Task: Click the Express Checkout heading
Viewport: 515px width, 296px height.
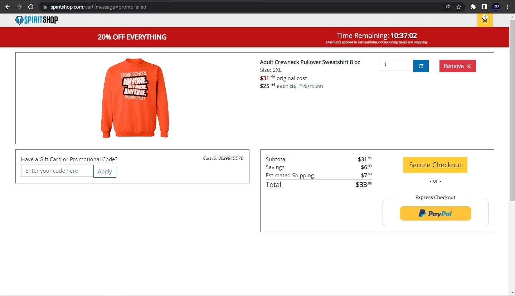Action: (435, 197)
